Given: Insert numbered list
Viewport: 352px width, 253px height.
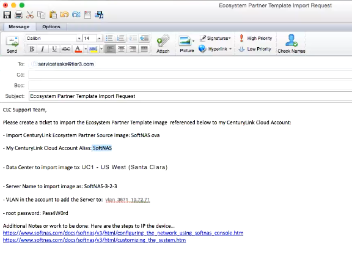Looking at the screenshot, I should pyautogui.click(x=121, y=38).
